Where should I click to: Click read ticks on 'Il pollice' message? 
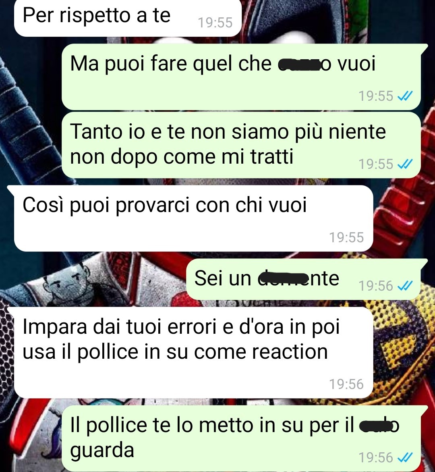[x=405, y=457]
